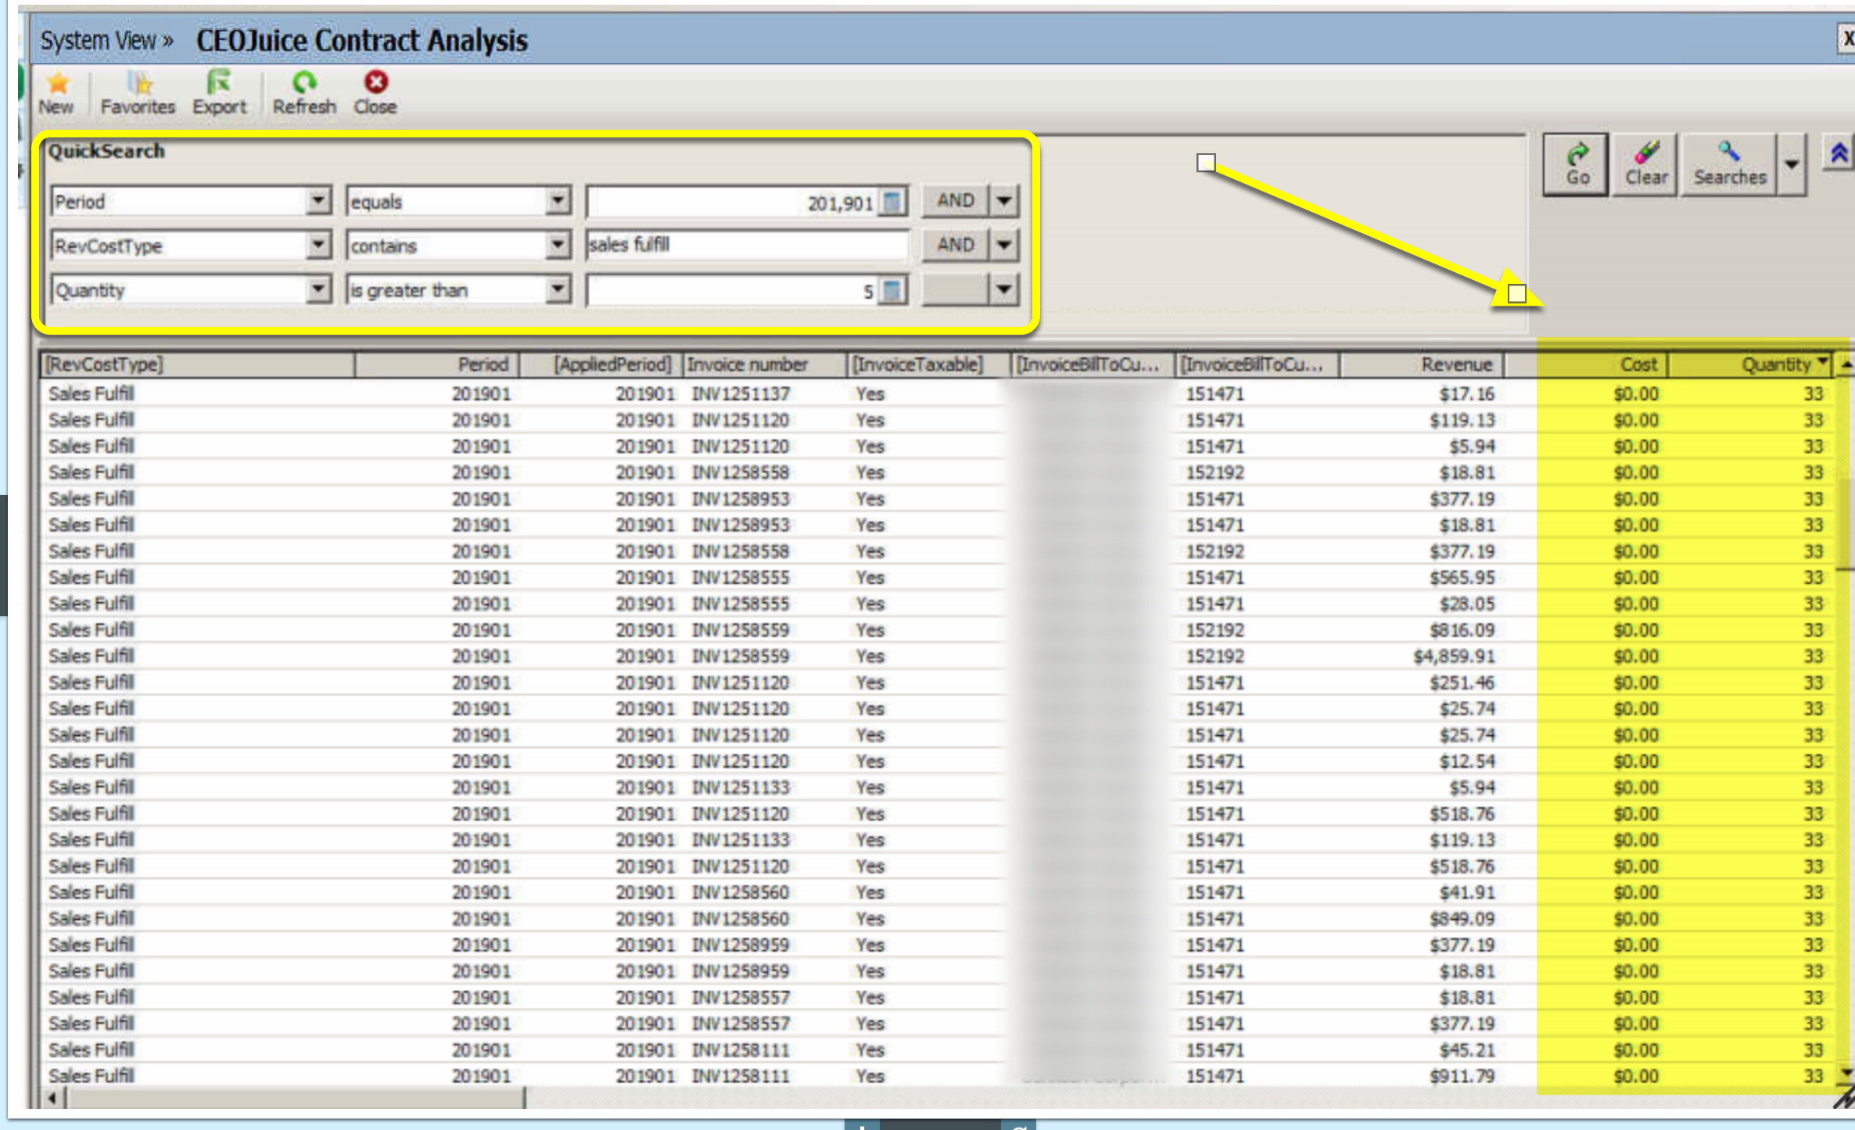Sort by the [AppliedPeriod] column header
Screen dimensions: 1855x1130
click(601, 365)
